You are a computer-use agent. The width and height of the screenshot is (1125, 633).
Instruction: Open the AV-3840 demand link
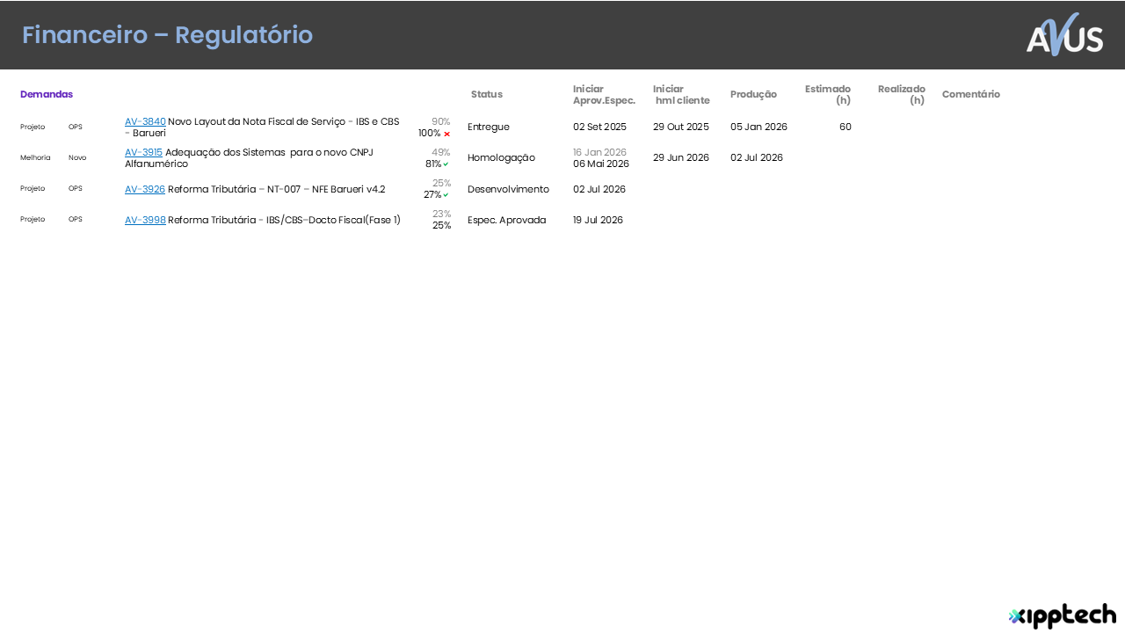(145, 121)
